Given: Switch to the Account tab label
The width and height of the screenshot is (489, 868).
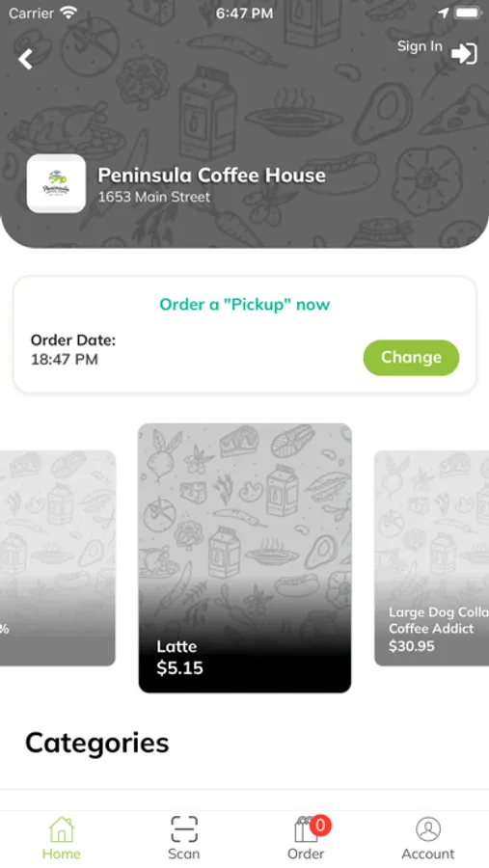Looking at the screenshot, I should tap(428, 854).
